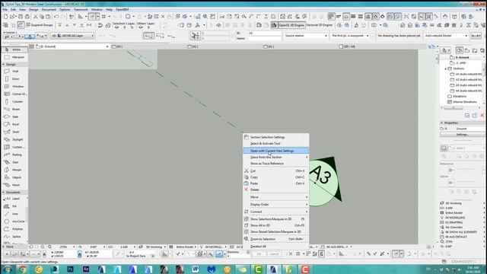Activate the Railing tool

point(14,155)
